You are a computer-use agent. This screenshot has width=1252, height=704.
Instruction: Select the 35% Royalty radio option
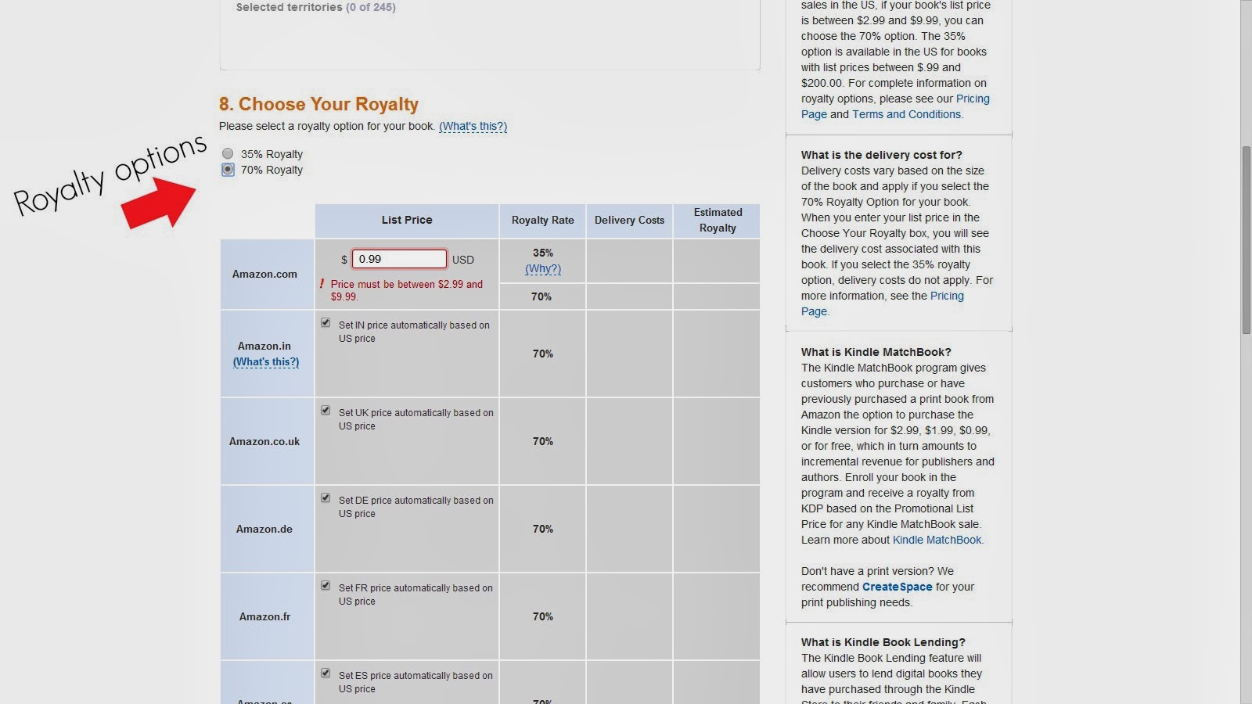click(228, 154)
